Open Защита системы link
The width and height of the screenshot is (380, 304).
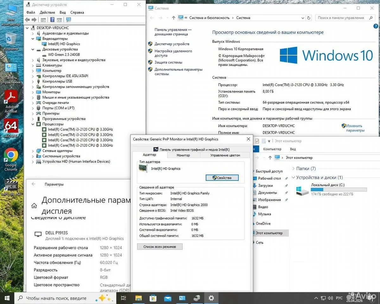pos(168,62)
